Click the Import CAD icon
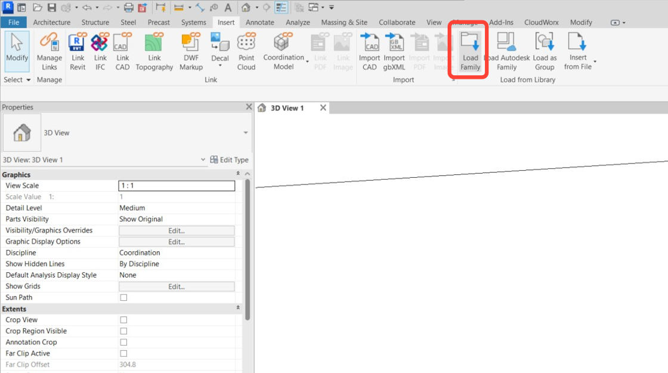This screenshot has width=668, height=373. click(x=369, y=51)
